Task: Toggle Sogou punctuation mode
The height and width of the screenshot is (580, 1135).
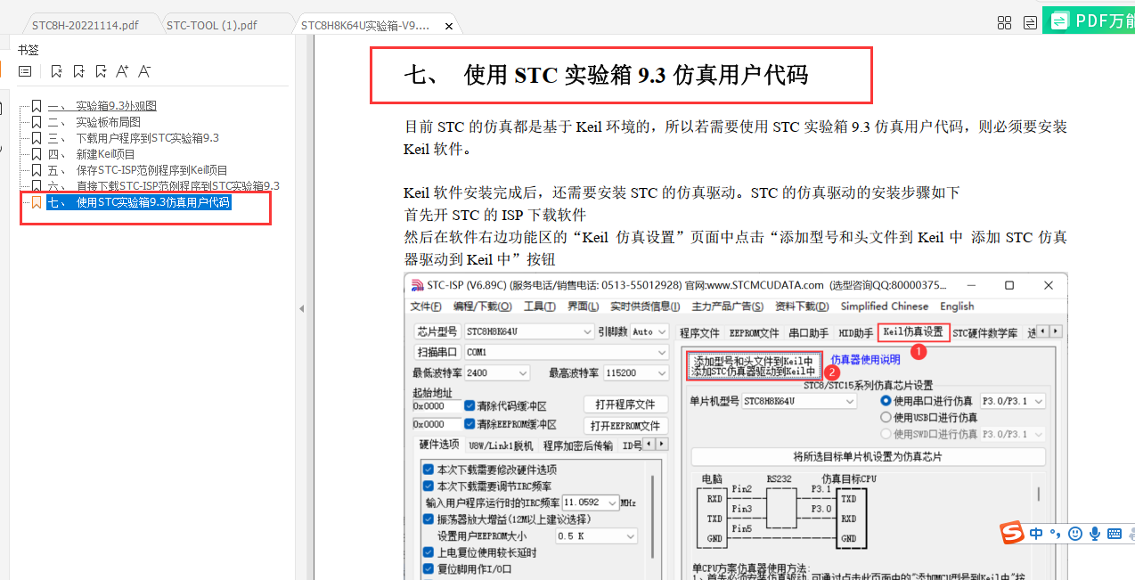Action: [1055, 534]
